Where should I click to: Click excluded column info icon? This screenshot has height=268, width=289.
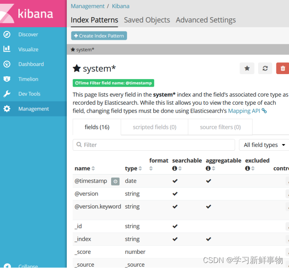[247, 168]
